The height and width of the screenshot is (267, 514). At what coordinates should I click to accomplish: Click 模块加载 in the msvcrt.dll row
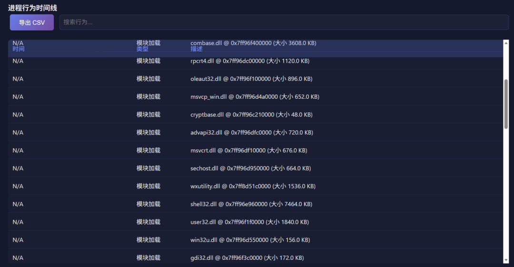[148, 151]
